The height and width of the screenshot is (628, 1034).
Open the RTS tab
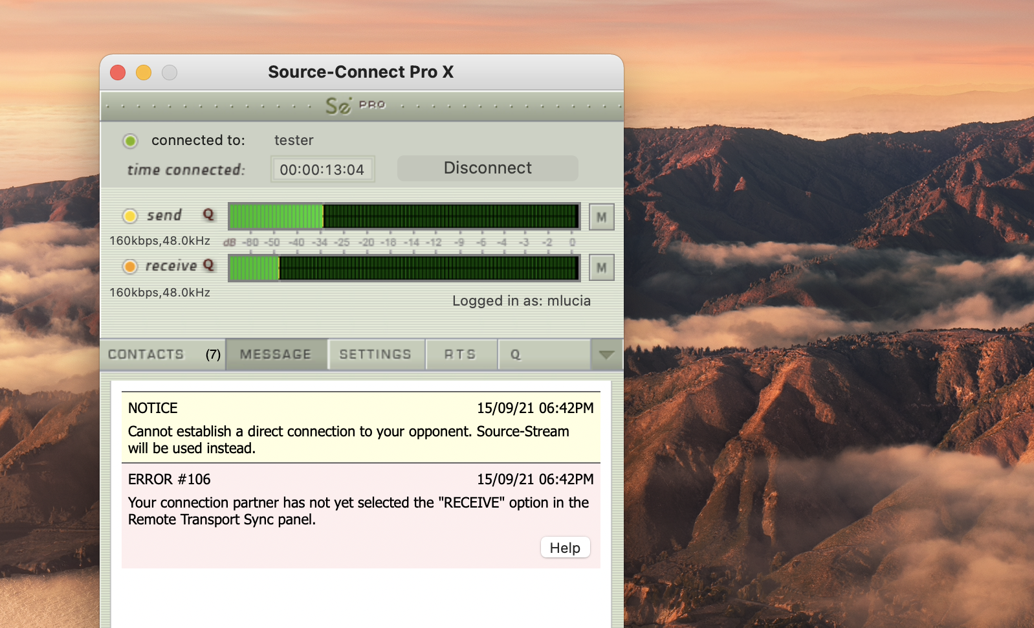point(460,355)
